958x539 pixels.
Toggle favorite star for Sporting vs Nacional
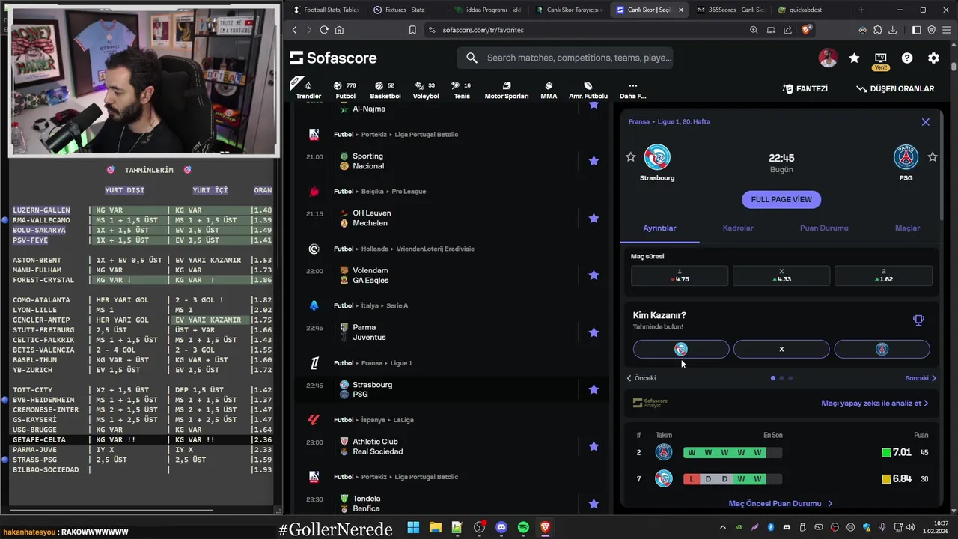point(594,161)
